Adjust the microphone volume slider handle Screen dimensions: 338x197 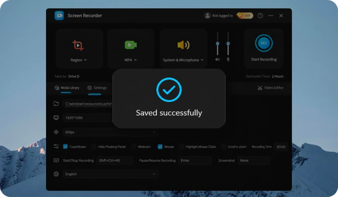click(x=228, y=43)
